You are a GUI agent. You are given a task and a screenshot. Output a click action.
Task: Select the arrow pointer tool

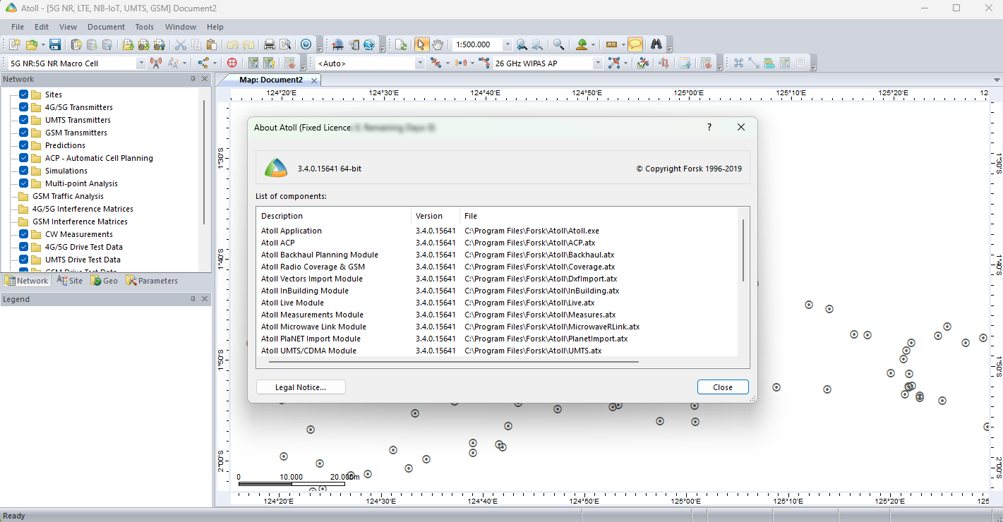[421, 44]
